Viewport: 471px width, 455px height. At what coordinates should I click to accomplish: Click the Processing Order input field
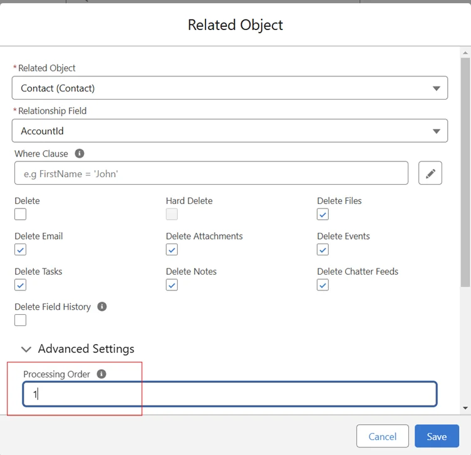(x=229, y=394)
